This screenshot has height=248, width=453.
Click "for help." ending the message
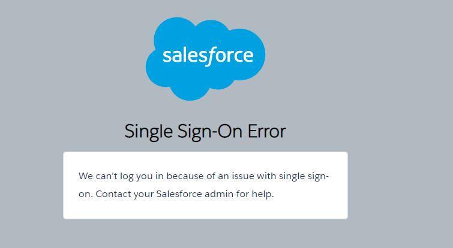[x=255, y=194]
